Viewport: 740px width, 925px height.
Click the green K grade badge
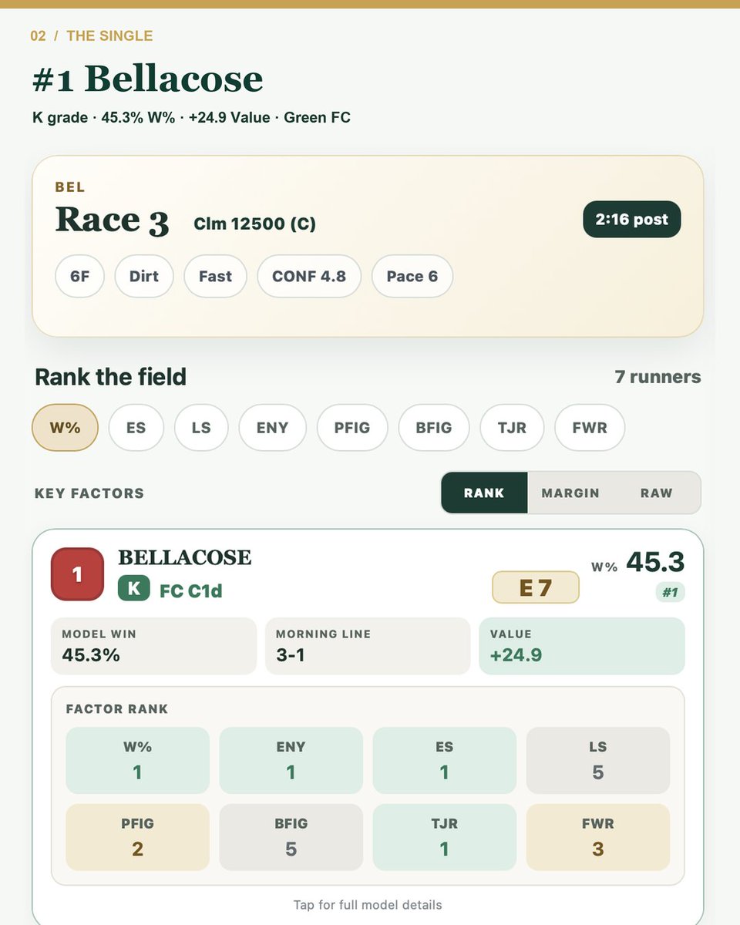(x=133, y=589)
